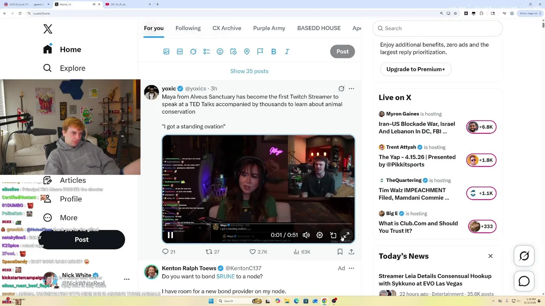Open the BASEDD HOUSE tab
545x306 pixels.
pyautogui.click(x=319, y=28)
